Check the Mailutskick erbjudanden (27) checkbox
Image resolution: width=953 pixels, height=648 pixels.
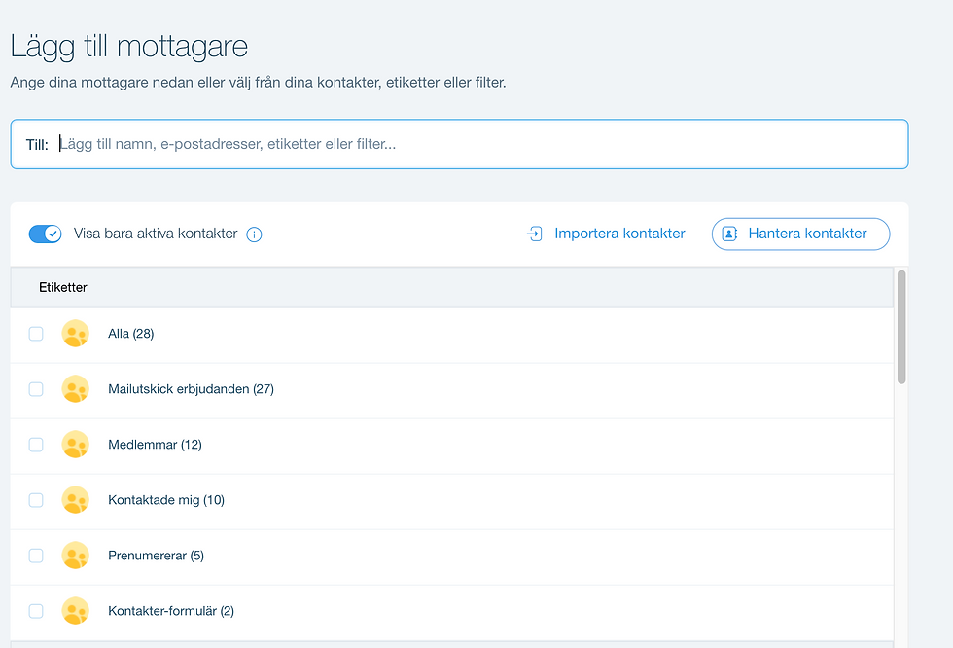tap(36, 389)
